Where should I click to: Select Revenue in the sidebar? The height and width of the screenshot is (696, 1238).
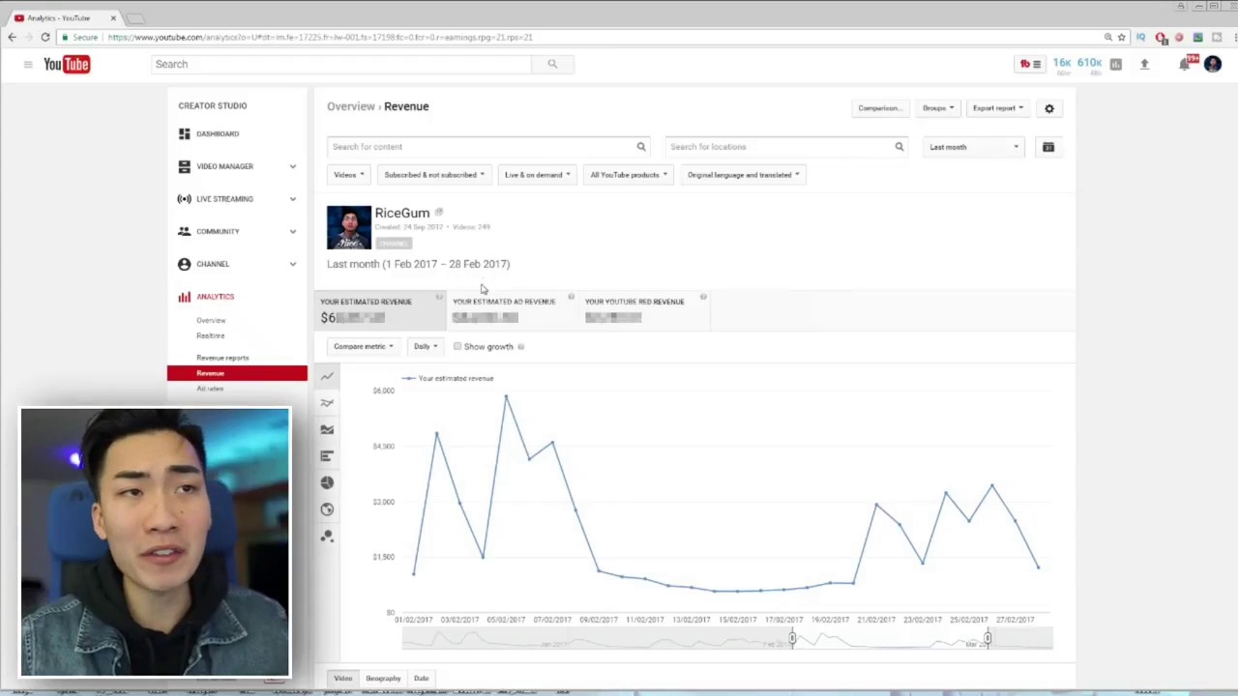pos(237,373)
